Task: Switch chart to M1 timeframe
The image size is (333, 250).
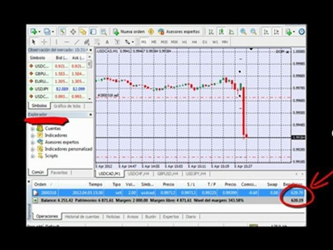Action: pyautogui.click(x=144, y=42)
